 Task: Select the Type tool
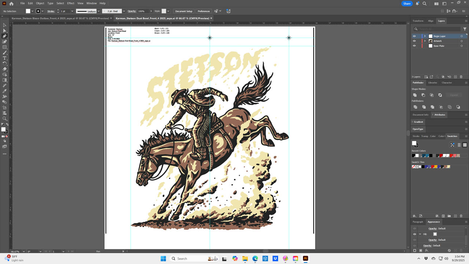pos(5,58)
